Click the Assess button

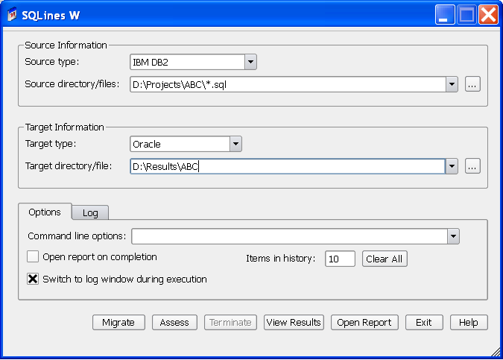pyautogui.click(x=174, y=322)
